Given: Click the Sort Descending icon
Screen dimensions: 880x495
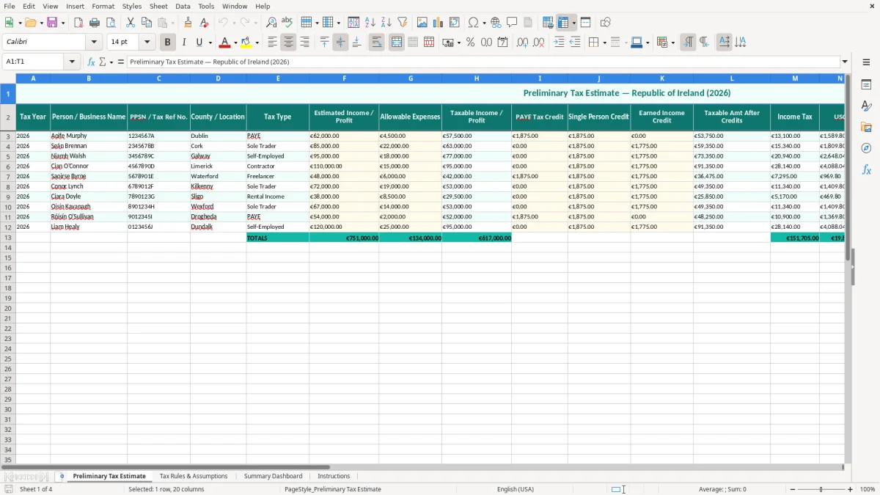Looking at the screenshot, I should point(386,23).
